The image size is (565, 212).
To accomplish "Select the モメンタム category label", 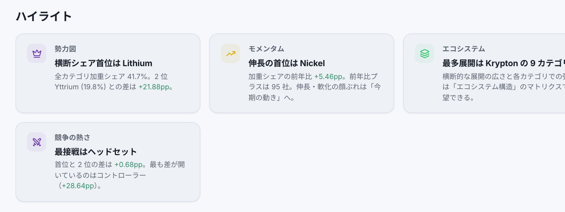I will [266, 49].
